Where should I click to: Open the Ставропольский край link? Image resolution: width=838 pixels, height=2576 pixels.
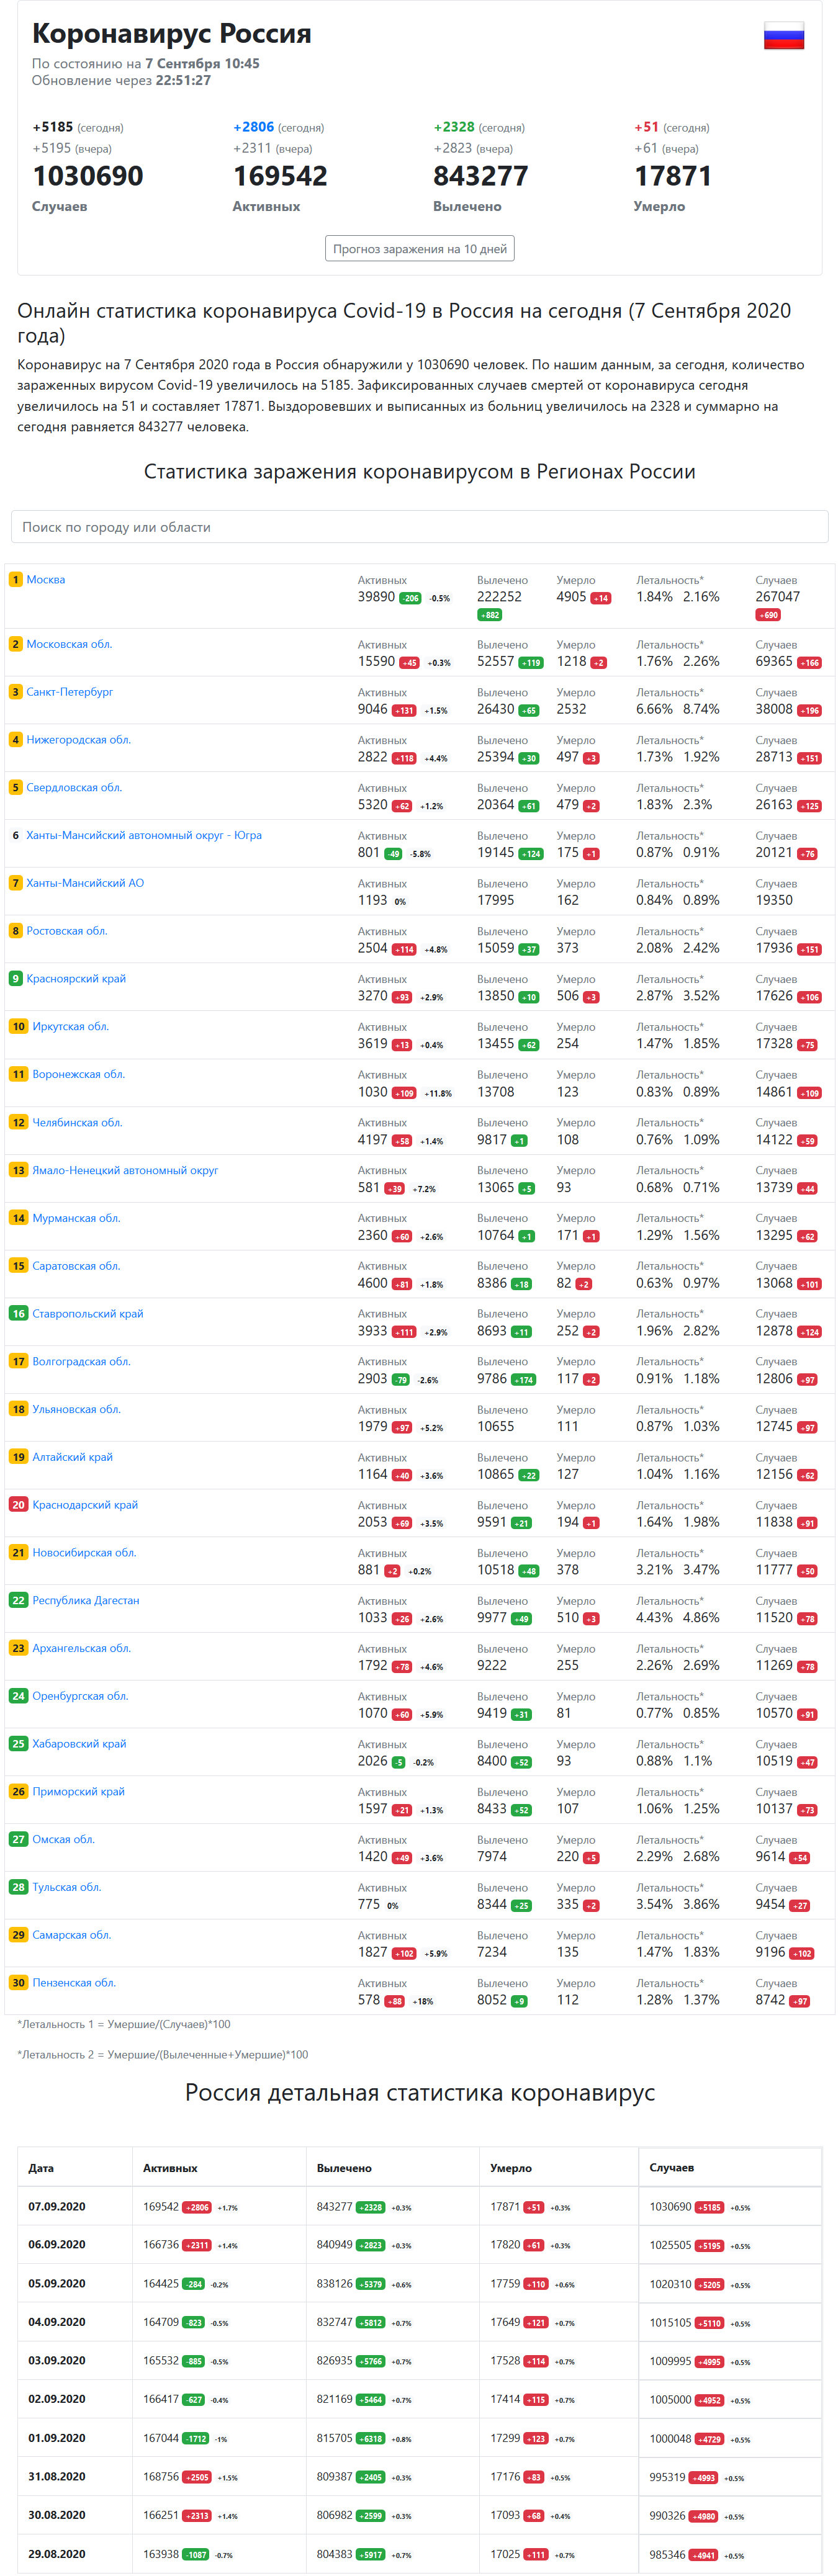(x=88, y=1314)
